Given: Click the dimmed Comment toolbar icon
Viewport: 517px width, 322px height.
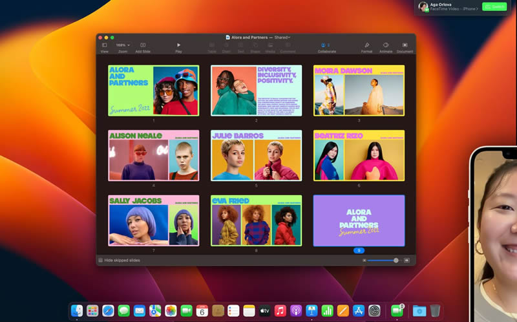Looking at the screenshot, I should 288,45.
